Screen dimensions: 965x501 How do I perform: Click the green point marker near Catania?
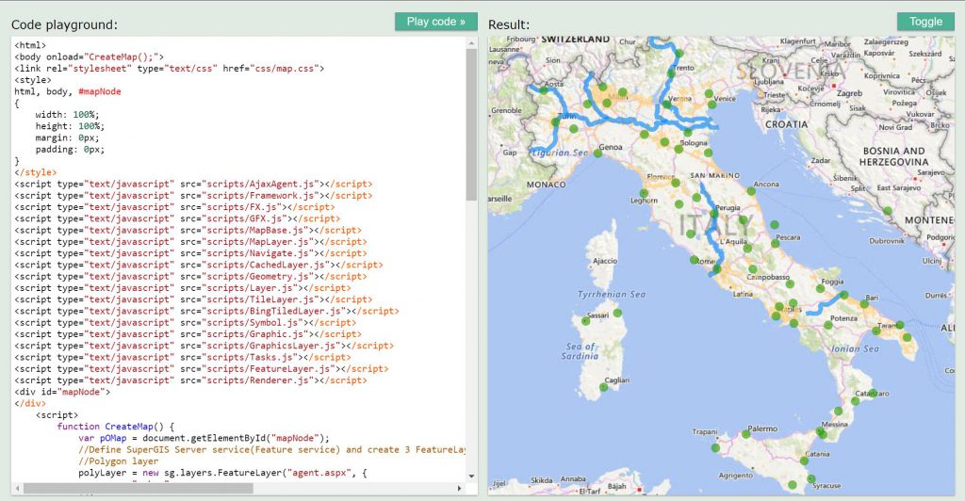click(x=804, y=461)
